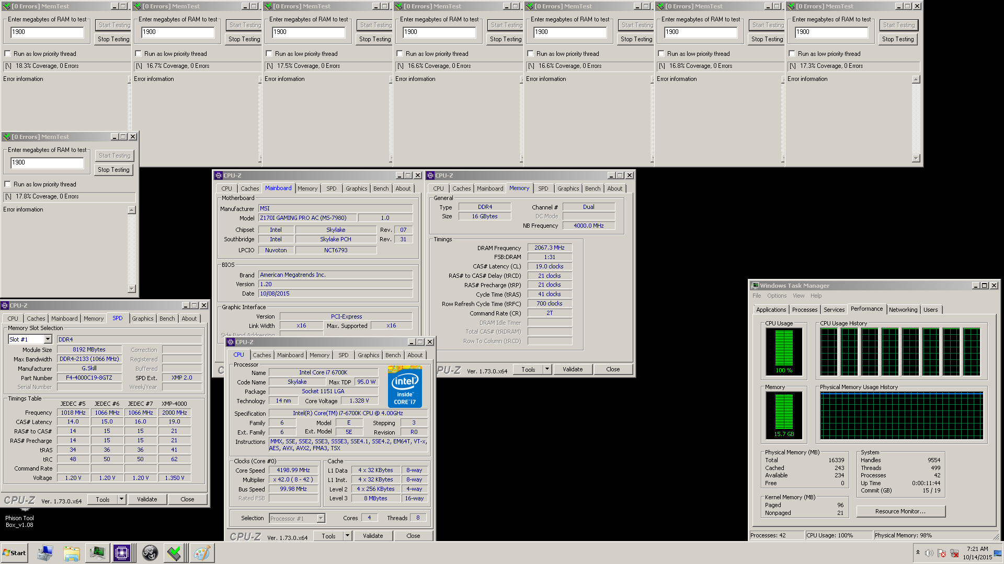This screenshot has width=1004, height=564.
Task: Switch to the Processes tab in Task Manager
Action: pos(805,310)
